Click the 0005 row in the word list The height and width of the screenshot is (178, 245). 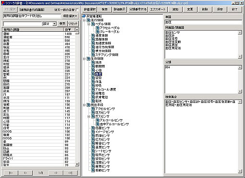coord(39,131)
